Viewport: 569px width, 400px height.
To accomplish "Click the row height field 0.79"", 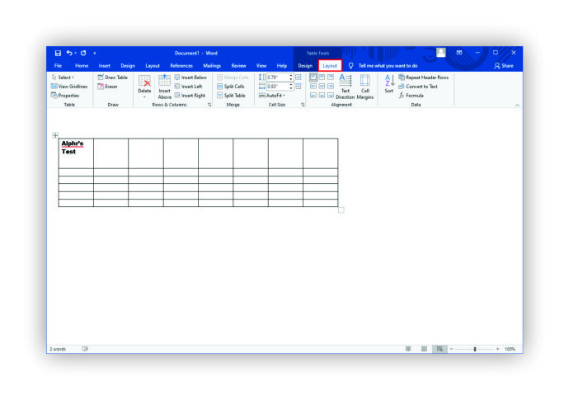I will [x=278, y=78].
